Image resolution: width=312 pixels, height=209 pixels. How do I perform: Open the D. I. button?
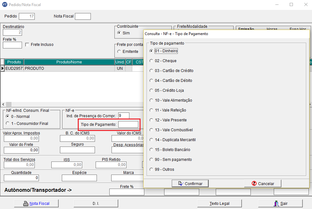tap(96, 204)
